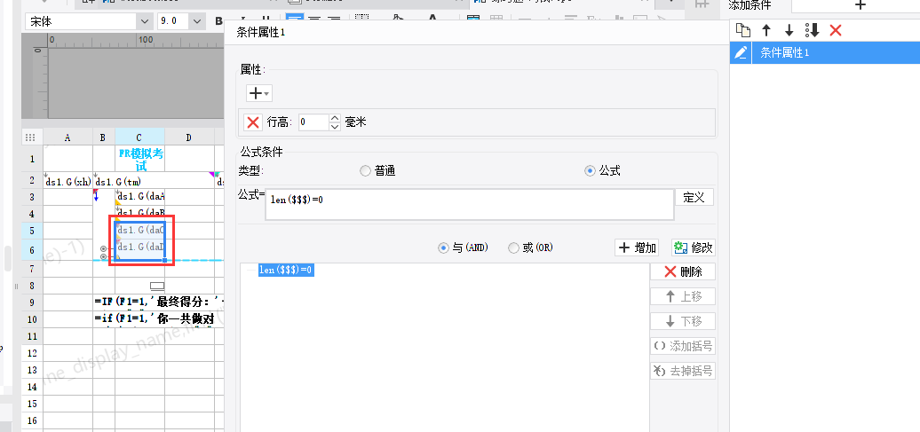Choose the 或(OR) radio option
This screenshot has height=432, width=920.
click(513, 248)
